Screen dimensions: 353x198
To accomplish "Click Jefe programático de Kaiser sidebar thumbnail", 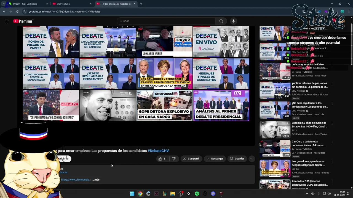I will tap(275, 71).
